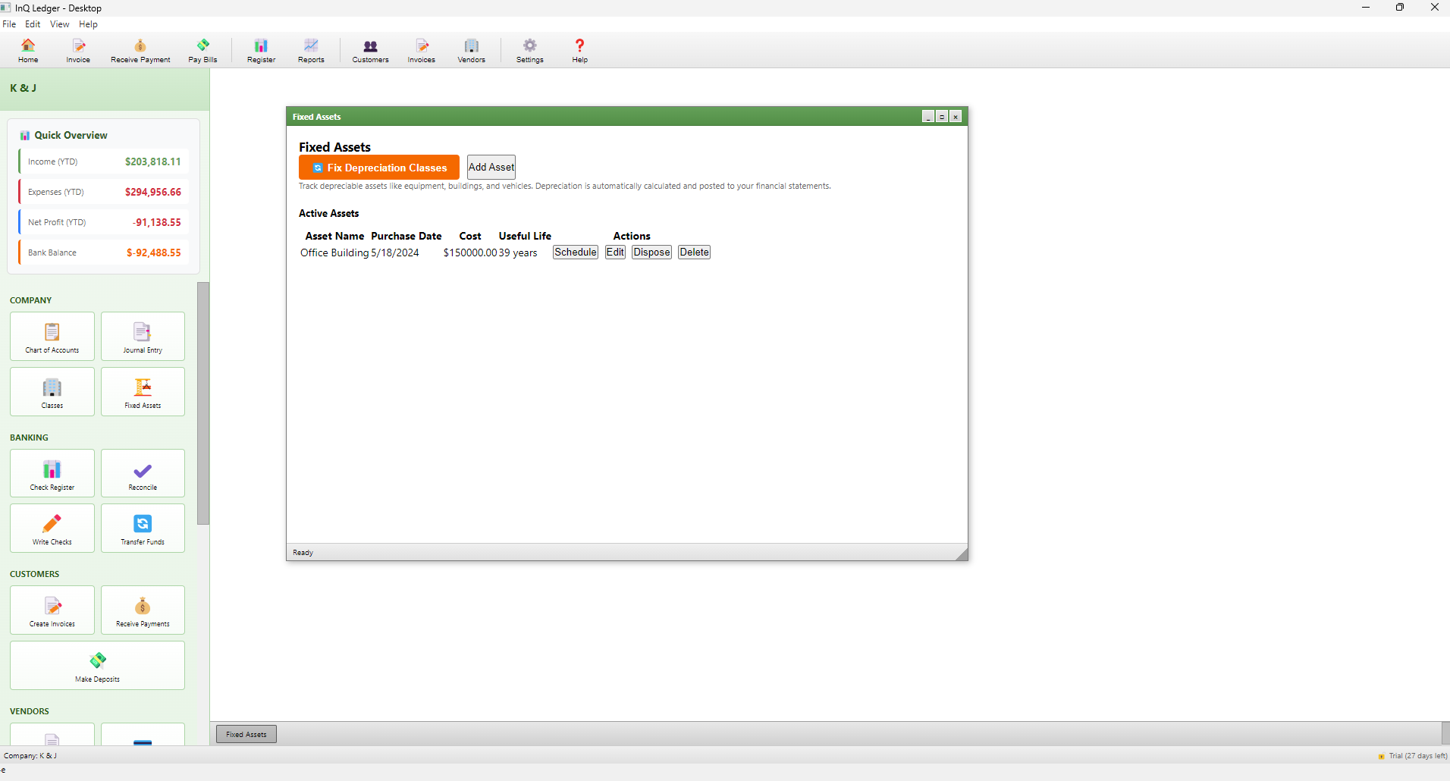Open the File menu
Image resolution: width=1450 pixels, height=781 pixels.
[9, 24]
